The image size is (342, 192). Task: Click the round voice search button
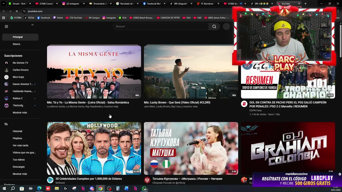[x=226, y=26]
